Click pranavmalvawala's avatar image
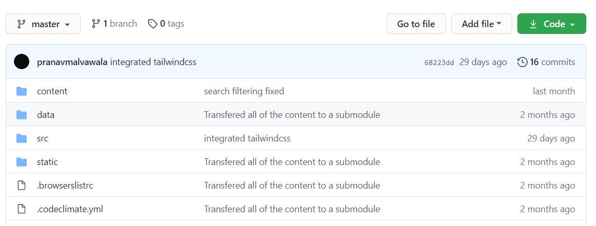 [x=22, y=62]
